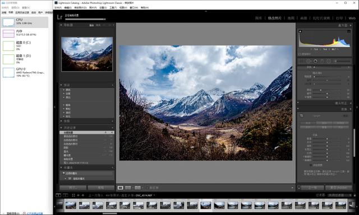The image size is (359, 215).
Task: Click the Navigator preview thumbnail
Action: click(x=87, y=54)
